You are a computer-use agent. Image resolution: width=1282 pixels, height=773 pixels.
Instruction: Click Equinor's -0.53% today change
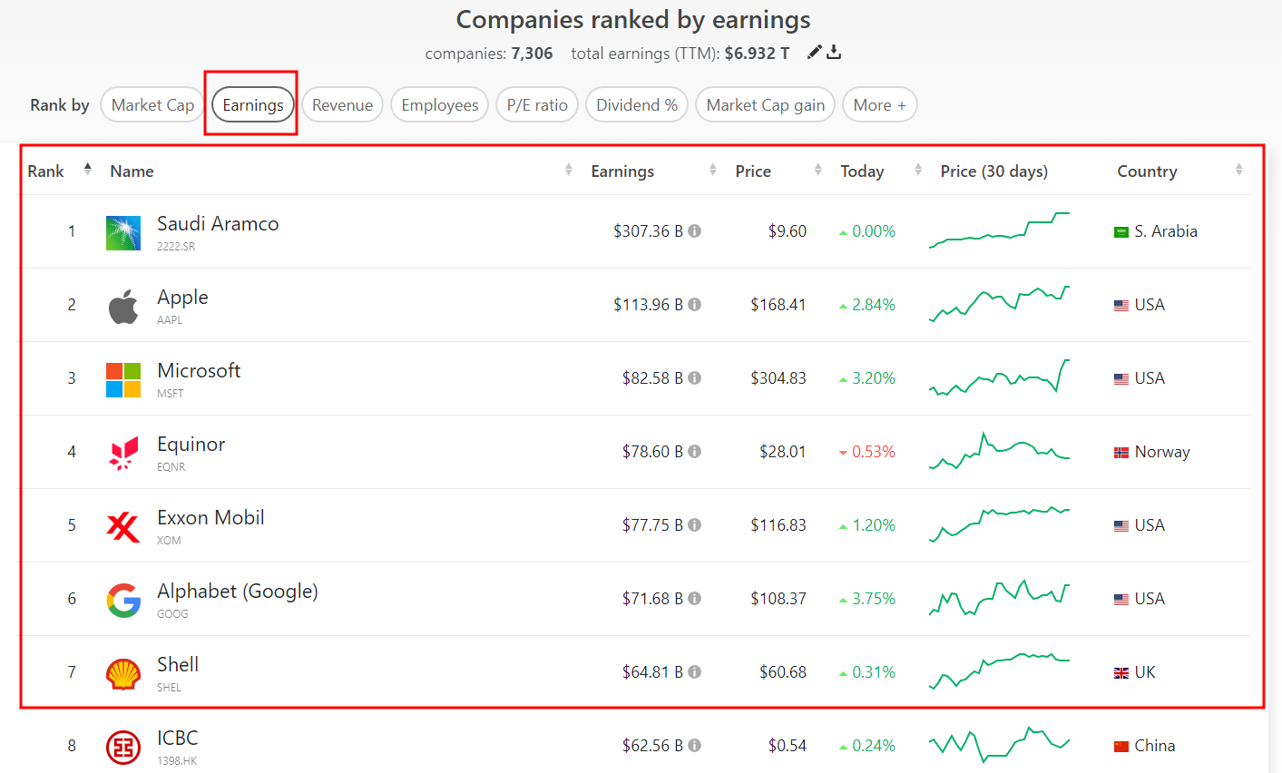pos(867,452)
